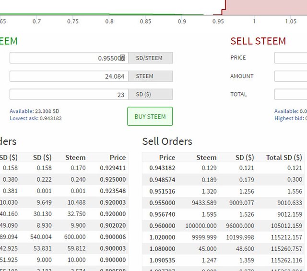Select buy order price 0.920000
Viewport: 307px width, 271px height.
tap(113, 214)
